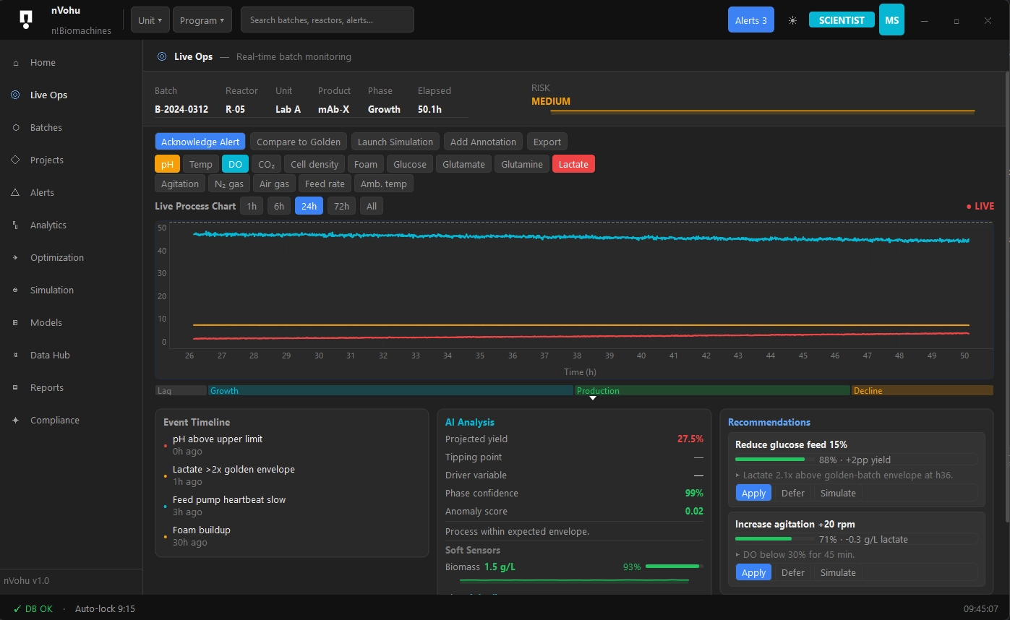The height and width of the screenshot is (620, 1010).
Task: Toggle the Glucose variable chip
Action: [410, 164]
